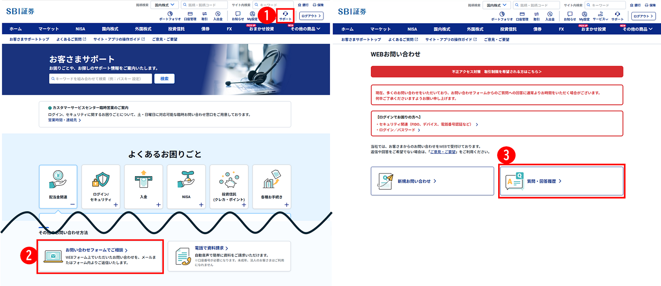Viewport: 661px width, 286px height.
Task: Collapse 配当金関連 tile minus sign
Action: (x=73, y=205)
